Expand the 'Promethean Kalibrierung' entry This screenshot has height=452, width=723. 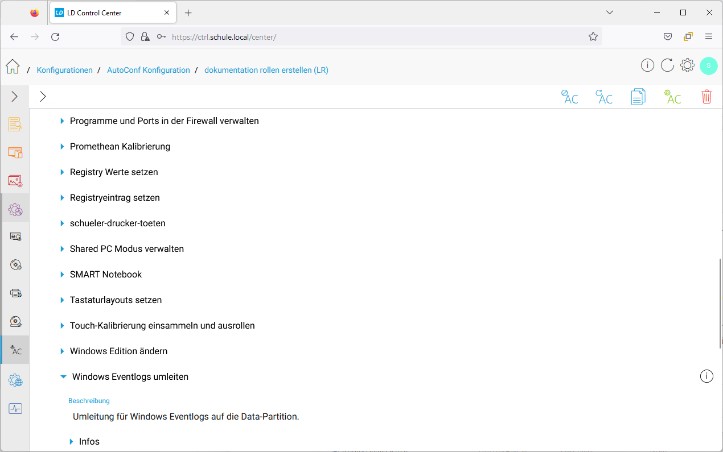[x=62, y=146]
